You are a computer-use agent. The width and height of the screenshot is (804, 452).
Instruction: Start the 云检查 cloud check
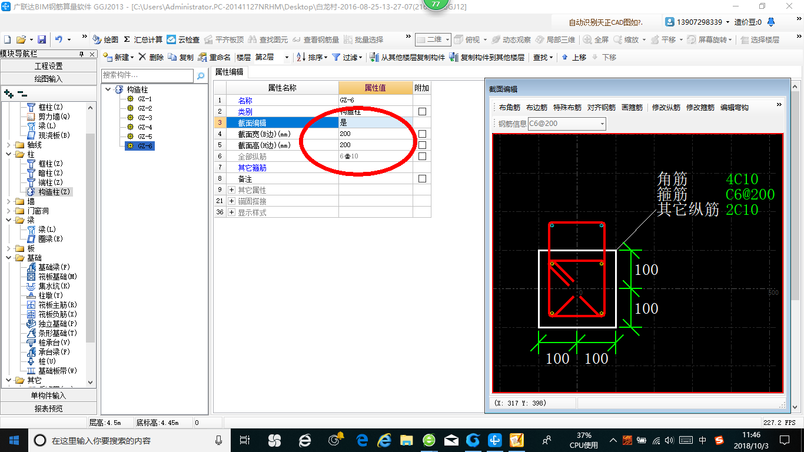coord(183,39)
